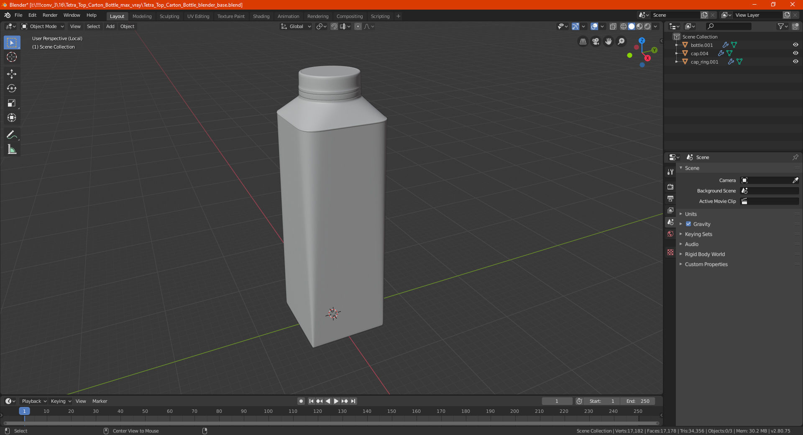This screenshot has width=803, height=435.
Task: Pin the Scene properties panel
Action: [795, 157]
